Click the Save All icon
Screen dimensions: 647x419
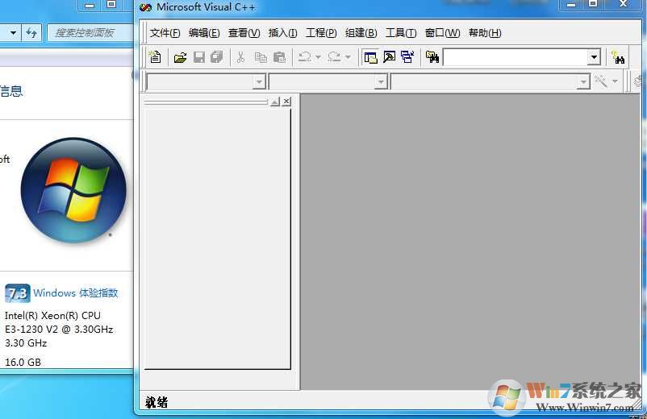click(x=217, y=57)
